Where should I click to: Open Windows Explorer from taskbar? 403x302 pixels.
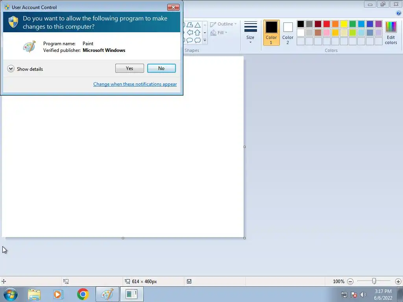34,294
